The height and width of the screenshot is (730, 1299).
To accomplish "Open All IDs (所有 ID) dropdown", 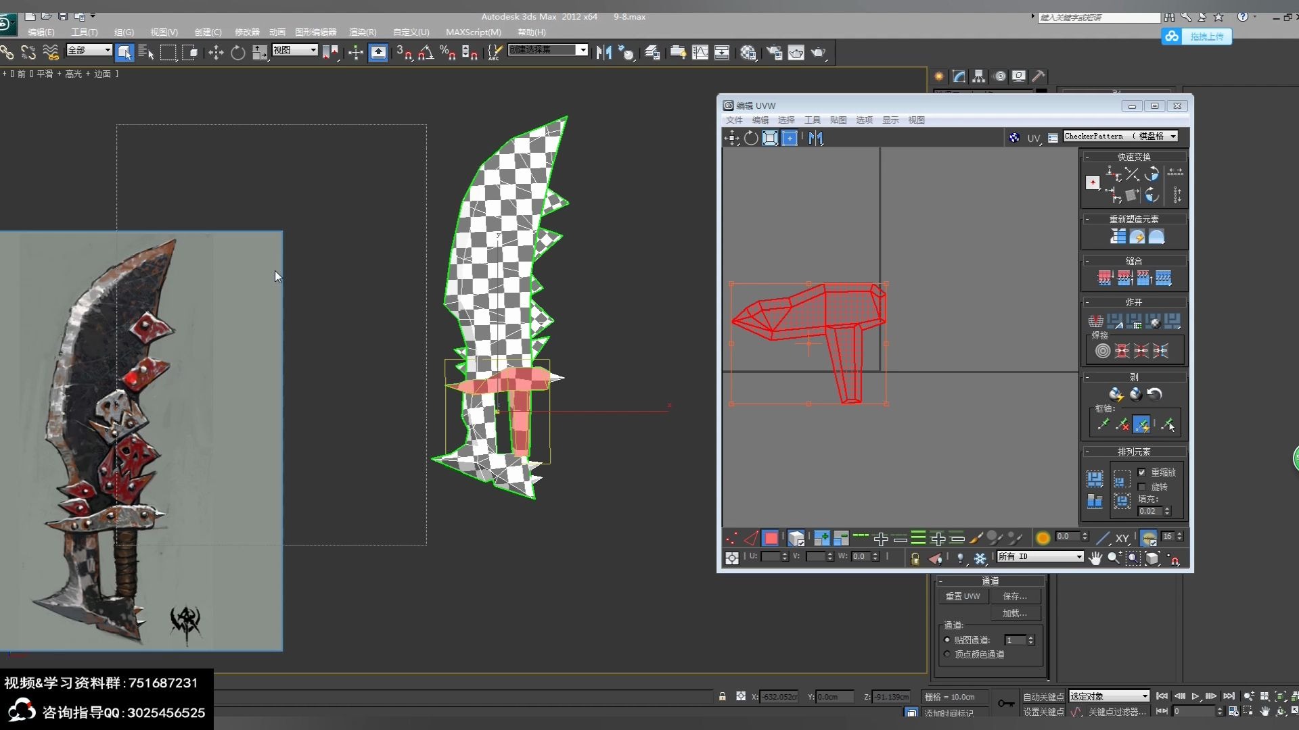I will (x=1041, y=557).
